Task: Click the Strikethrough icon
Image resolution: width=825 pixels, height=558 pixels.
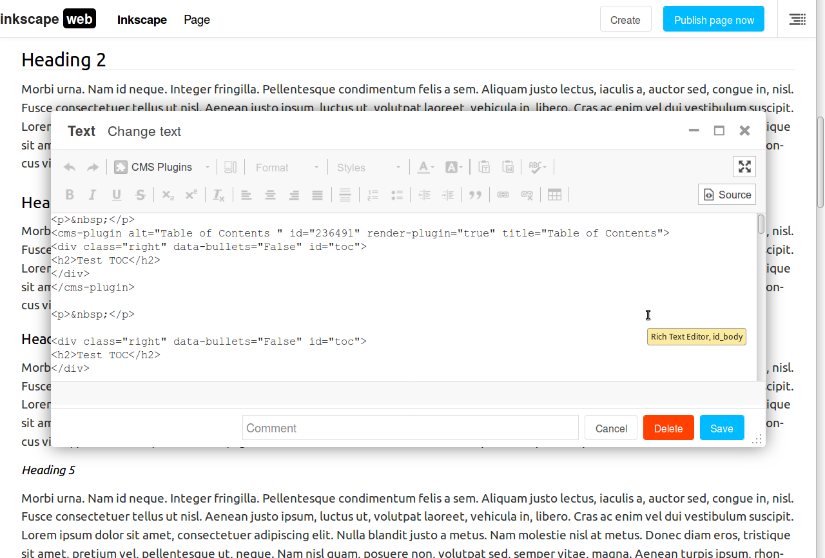Action: click(140, 195)
